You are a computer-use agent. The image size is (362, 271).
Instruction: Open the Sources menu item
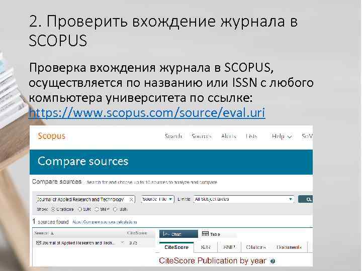tap(202, 136)
